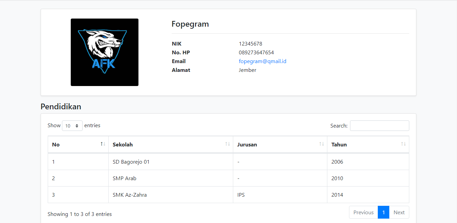Click the AFK wolf profile picture
457x223 pixels.
[x=105, y=52]
